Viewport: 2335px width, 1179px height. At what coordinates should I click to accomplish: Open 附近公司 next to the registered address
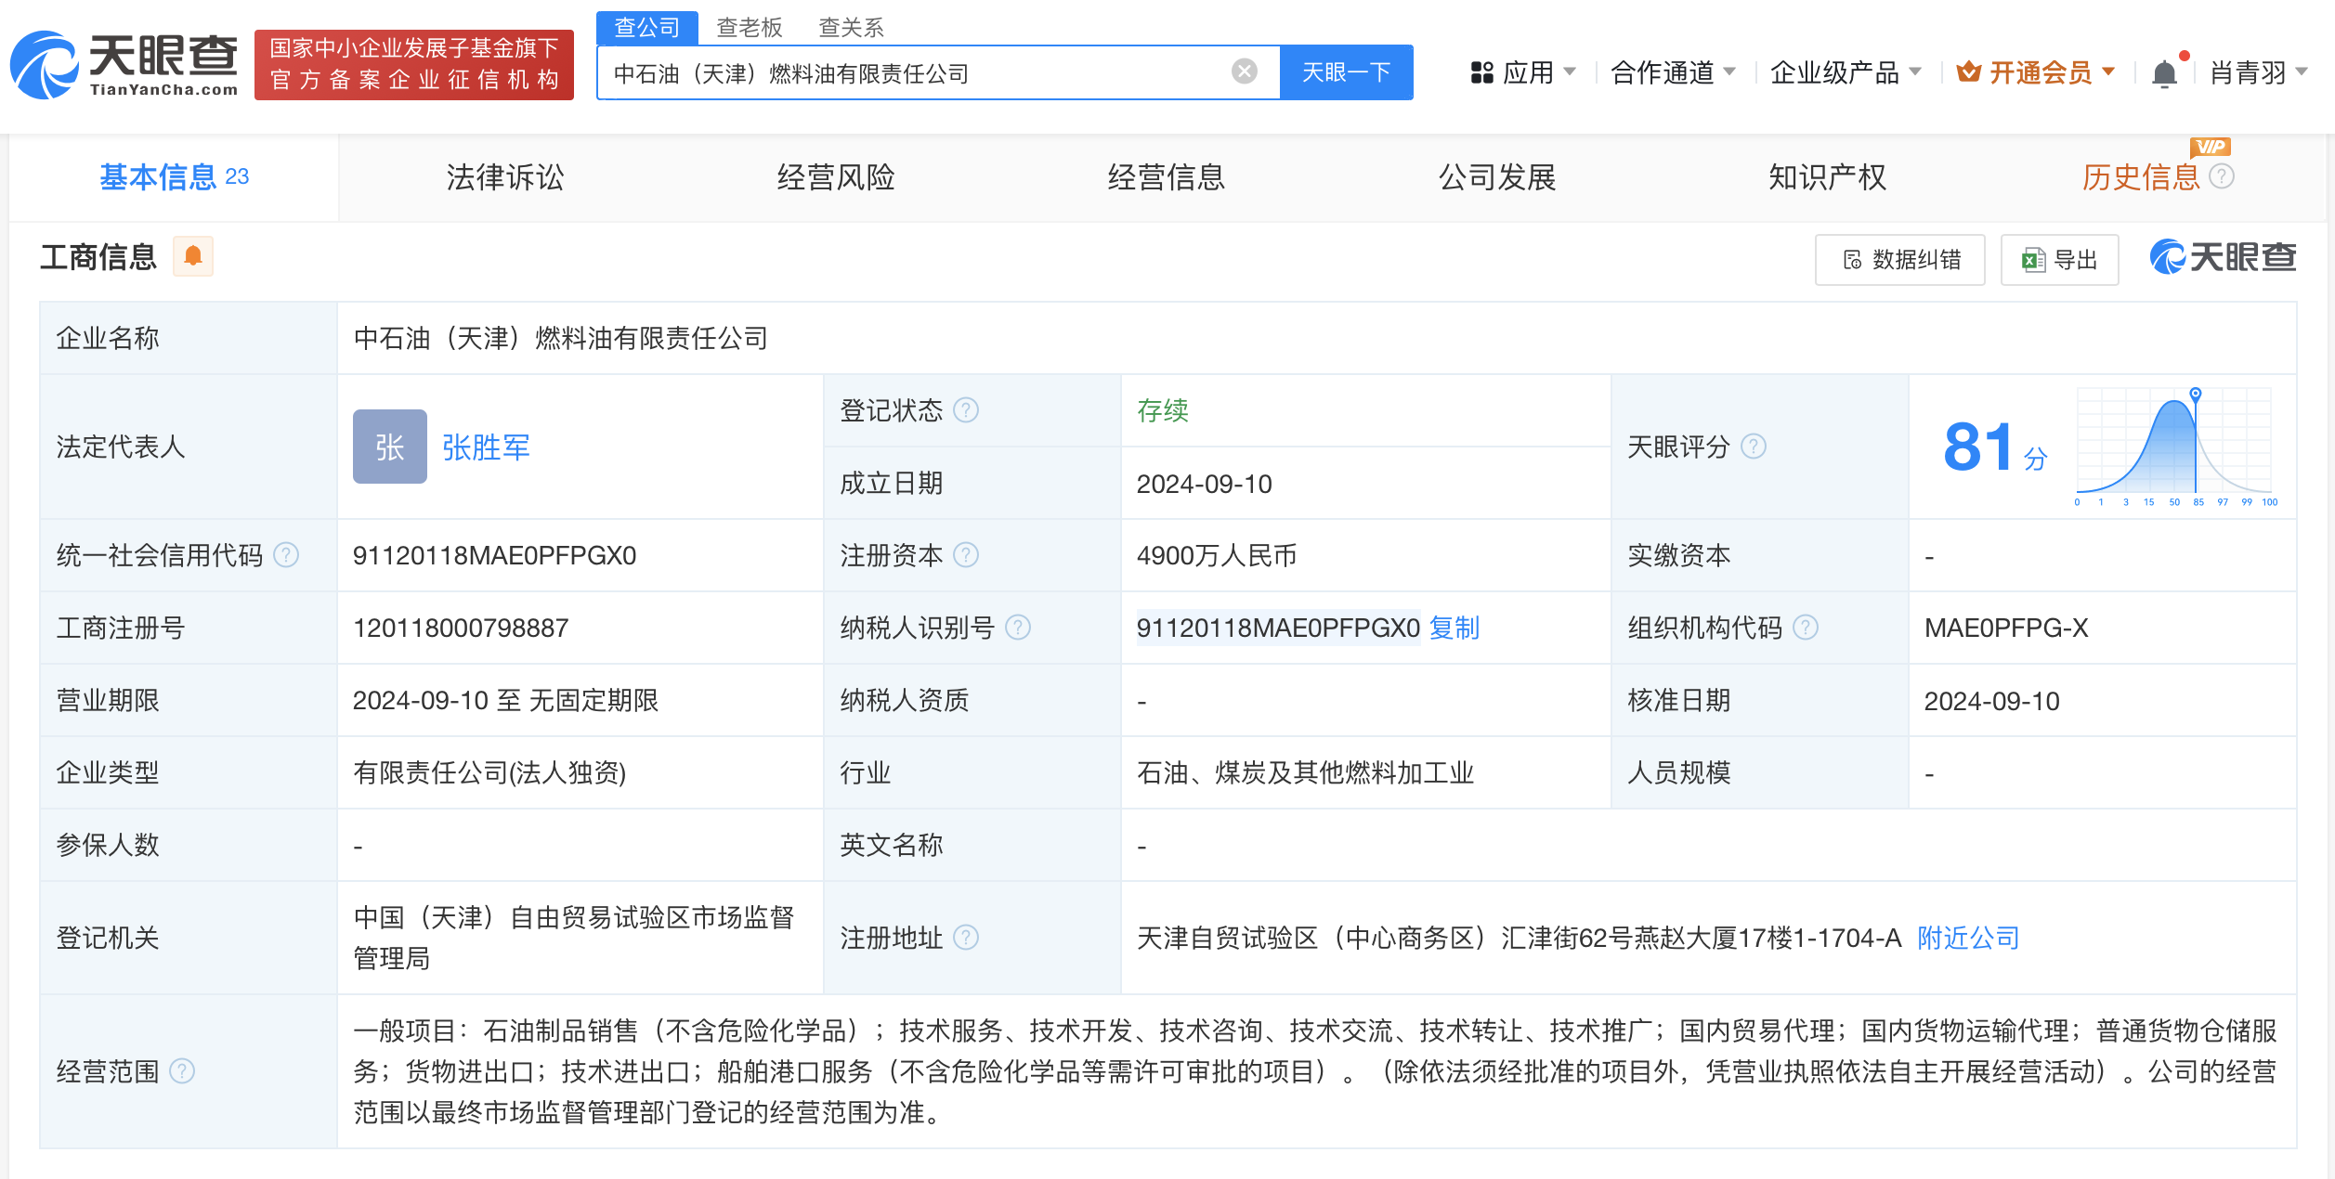tap(1966, 938)
